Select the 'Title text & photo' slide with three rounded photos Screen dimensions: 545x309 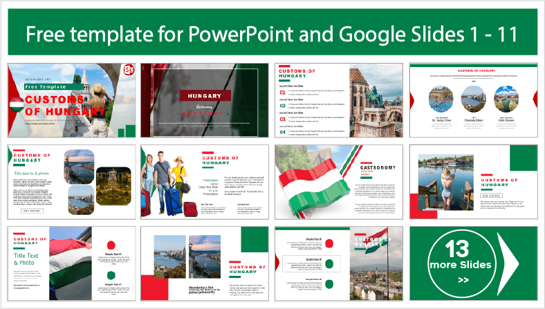pyautogui.click(x=71, y=181)
